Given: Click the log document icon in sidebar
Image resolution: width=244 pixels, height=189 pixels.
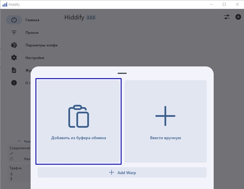Looking at the screenshot, I should click(x=14, y=70).
